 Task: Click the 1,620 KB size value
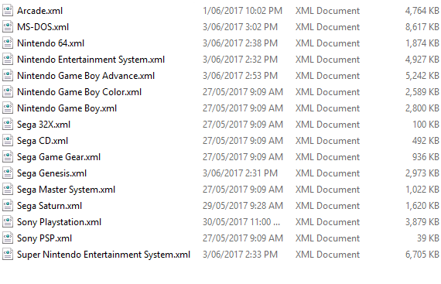pos(422,206)
